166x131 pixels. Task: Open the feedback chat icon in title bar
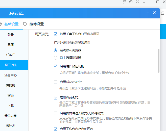[x=124, y=2]
